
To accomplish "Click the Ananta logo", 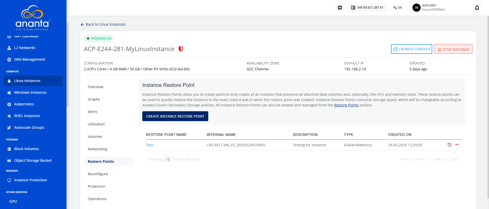I will 33,18.
